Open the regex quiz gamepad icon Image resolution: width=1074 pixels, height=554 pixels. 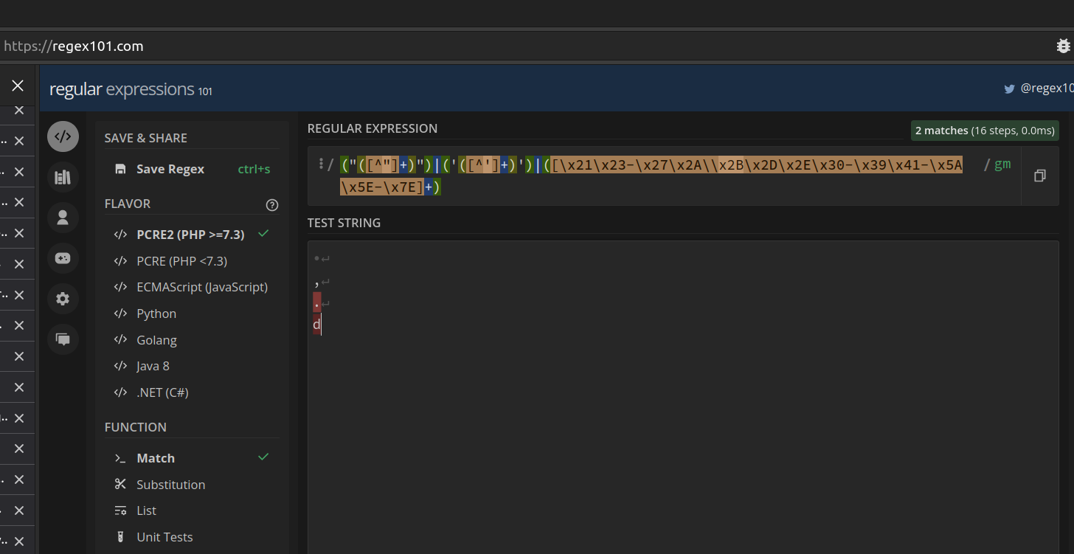coord(63,258)
